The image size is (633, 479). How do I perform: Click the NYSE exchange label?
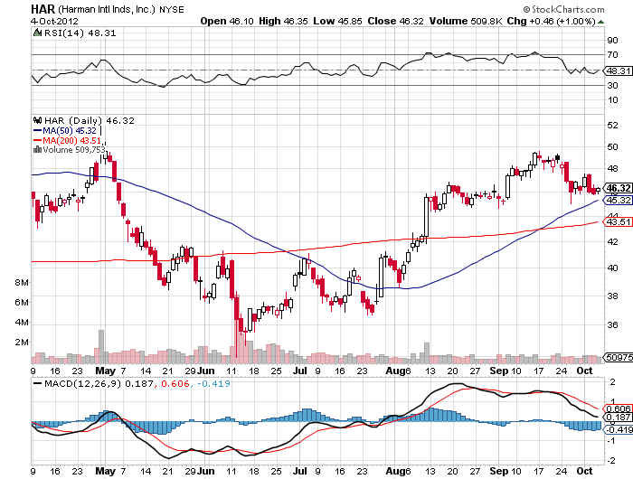tap(172, 10)
